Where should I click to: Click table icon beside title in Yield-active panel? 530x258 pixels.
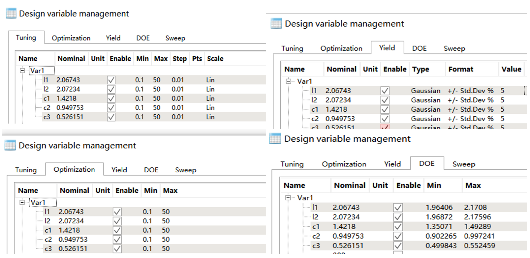point(276,24)
